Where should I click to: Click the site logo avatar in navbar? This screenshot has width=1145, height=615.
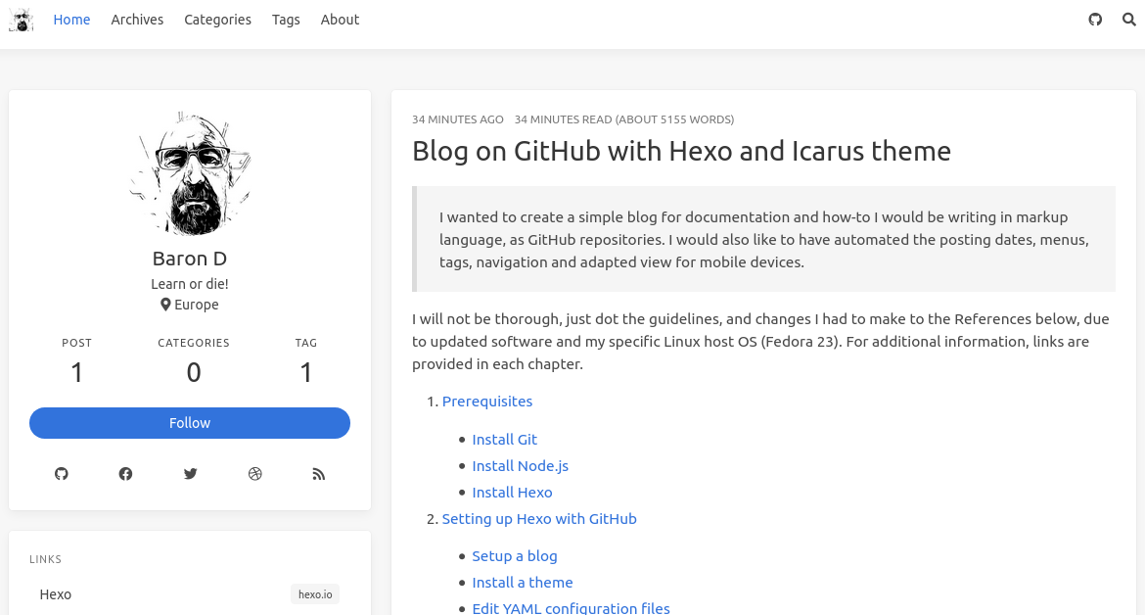click(x=21, y=20)
